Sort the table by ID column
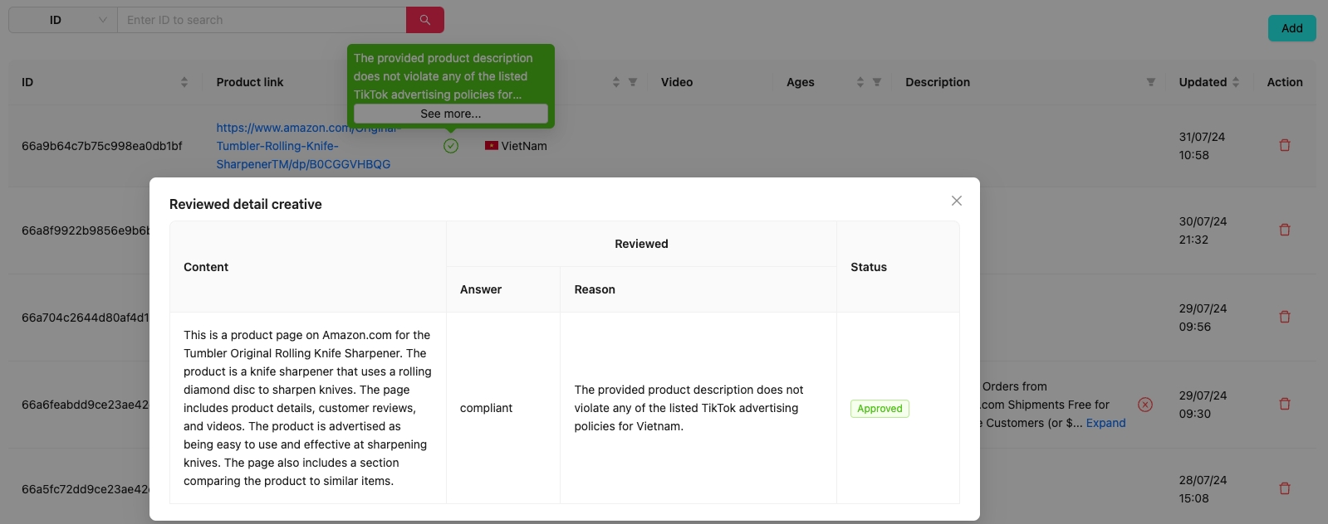1328x524 pixels. tap(184, 82)
